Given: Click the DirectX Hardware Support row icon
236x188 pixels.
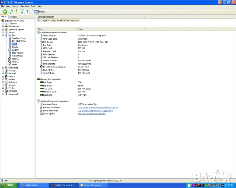Looking at the screenshot, I should pos(41,67).
